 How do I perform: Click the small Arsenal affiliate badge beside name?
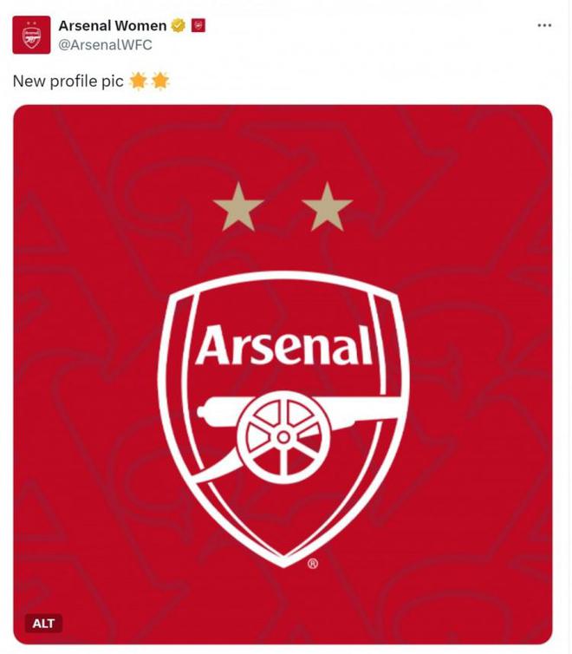[198, 25]
